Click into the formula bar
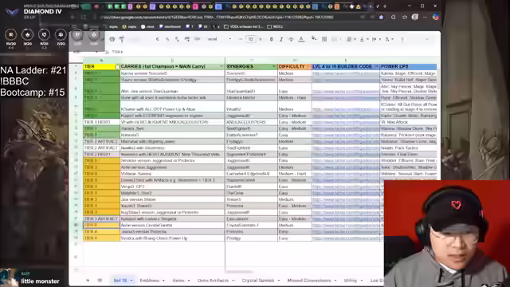This screenshot has width=510, height=287. [x=273, y=52]
